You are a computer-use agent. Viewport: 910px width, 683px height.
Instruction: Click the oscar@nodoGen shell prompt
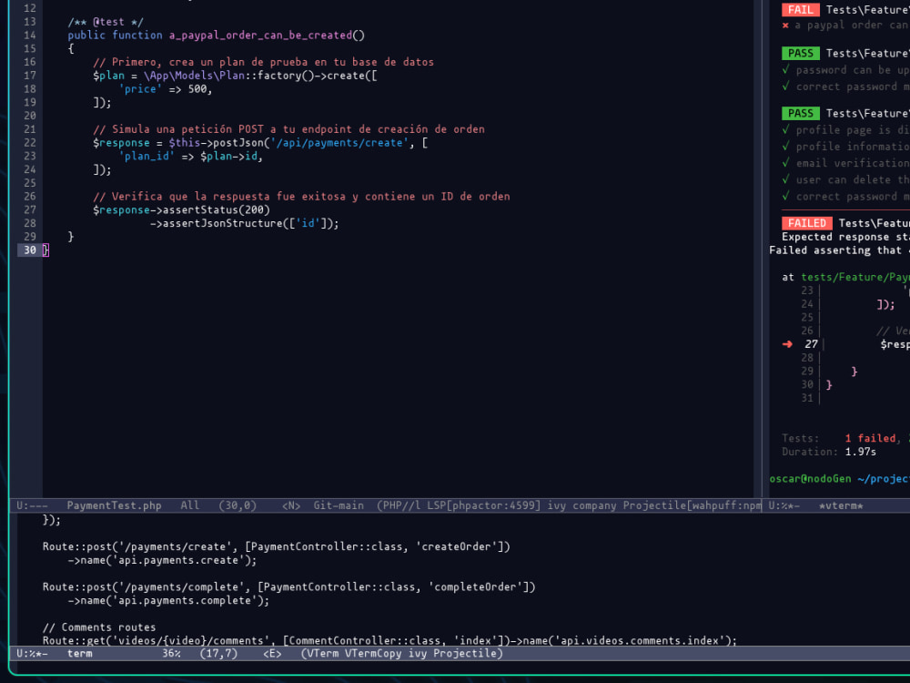tap(810, 479)
